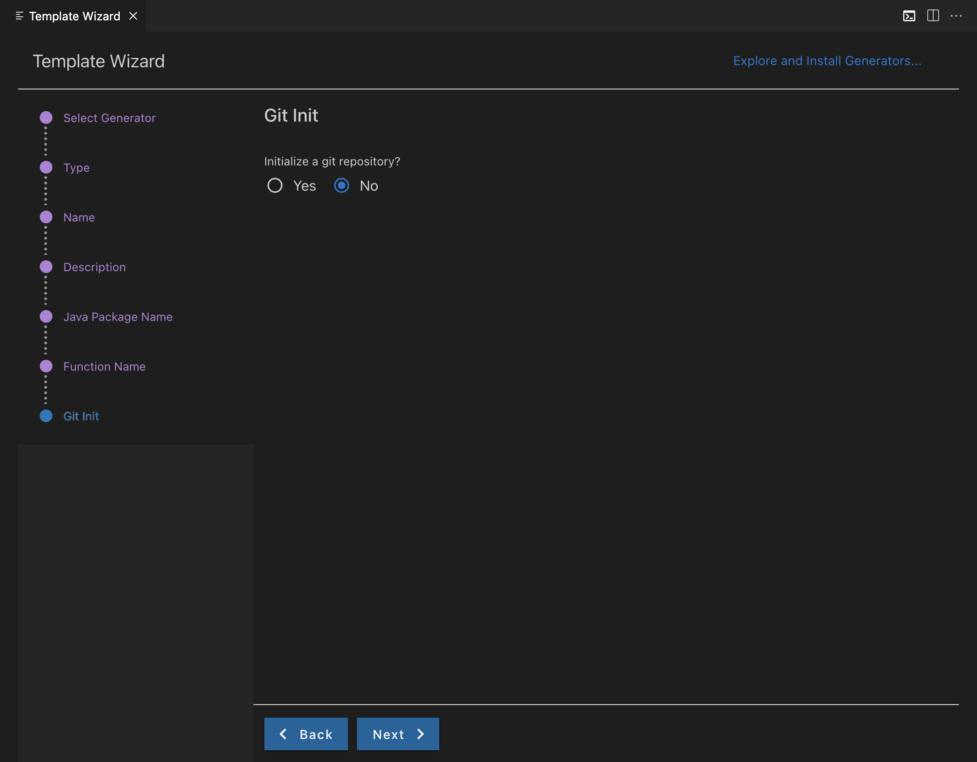Click the Template Wizard tab list icon

19,16
